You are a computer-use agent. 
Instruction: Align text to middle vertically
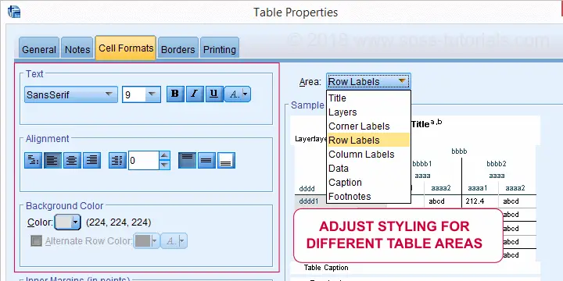pos(206,160)
